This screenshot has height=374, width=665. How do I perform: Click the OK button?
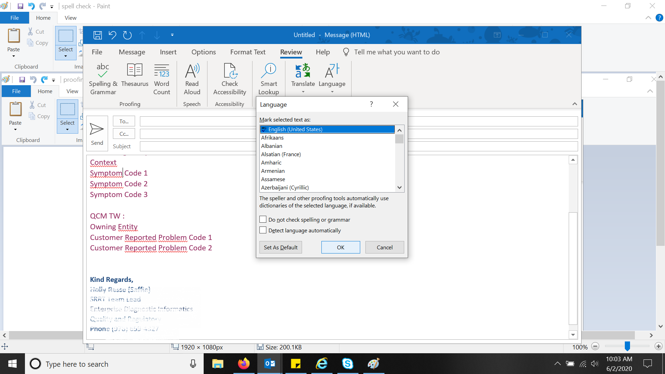340,247
